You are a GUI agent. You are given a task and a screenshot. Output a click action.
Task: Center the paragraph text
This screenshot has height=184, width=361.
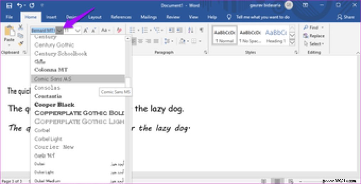pos(141,42)
